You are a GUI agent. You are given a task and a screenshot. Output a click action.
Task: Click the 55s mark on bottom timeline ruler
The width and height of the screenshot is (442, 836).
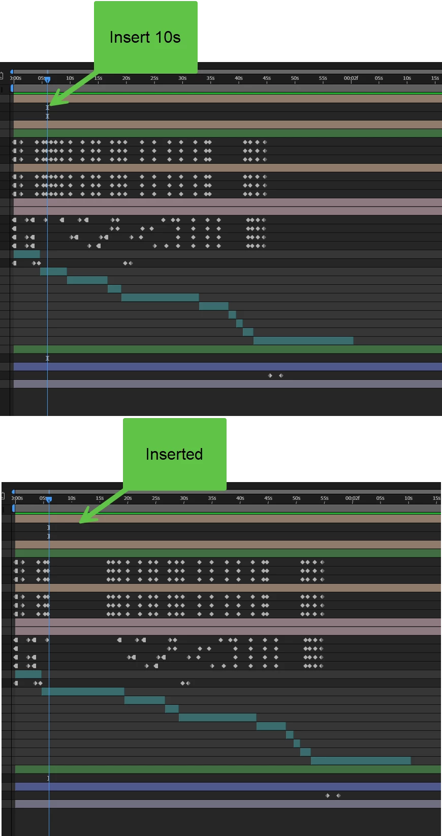pyautogui.click(x=324, y=498)
